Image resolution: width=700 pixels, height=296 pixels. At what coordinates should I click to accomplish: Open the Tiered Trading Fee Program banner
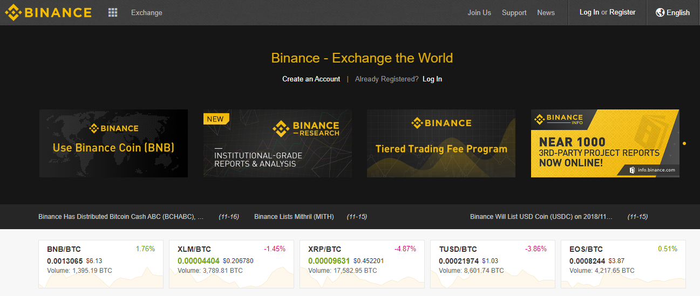coord(441,143)
